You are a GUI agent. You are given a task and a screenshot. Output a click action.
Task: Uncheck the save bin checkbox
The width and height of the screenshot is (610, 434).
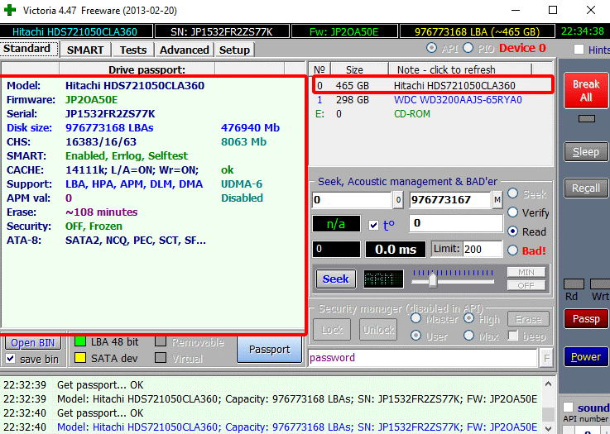(11, 359)
